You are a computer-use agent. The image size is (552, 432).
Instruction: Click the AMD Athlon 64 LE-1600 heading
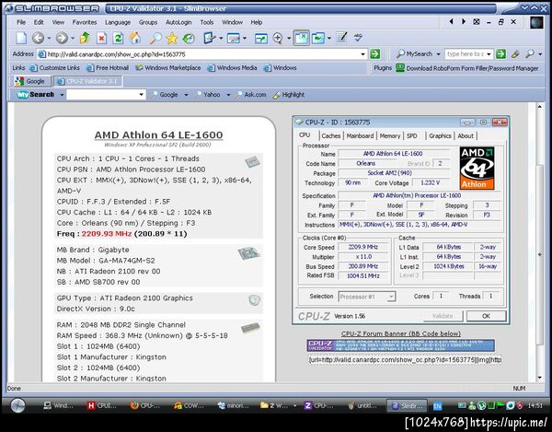(158, 135)
